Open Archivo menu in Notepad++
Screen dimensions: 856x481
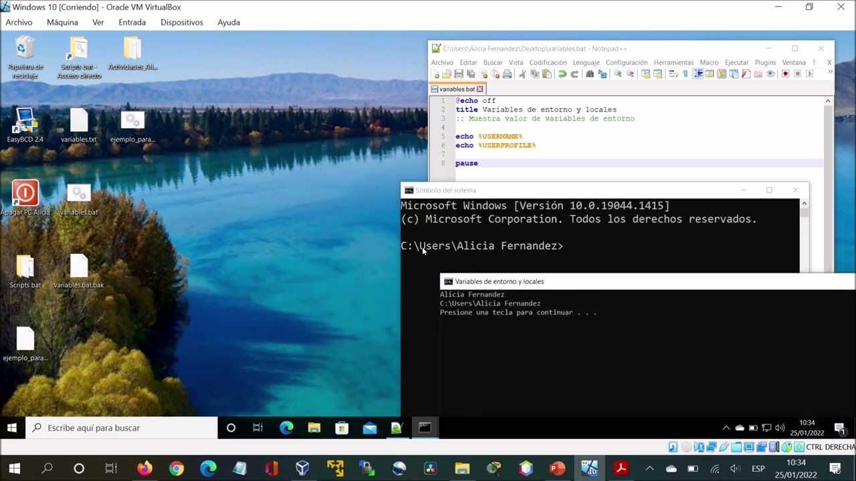point(442,62)
